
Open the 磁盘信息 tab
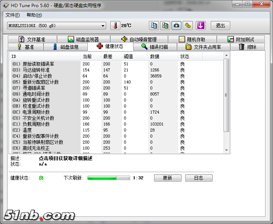(x=66, y=47)
